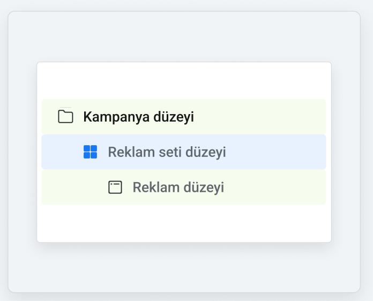
Task: Click gray panel area above the white card
Action: coord(184,36)
